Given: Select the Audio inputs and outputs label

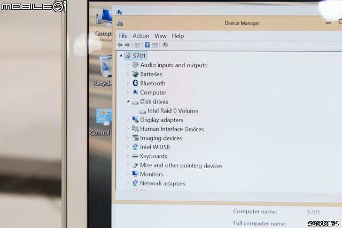Looking at the screenshot, I should [x=174, y=65].
